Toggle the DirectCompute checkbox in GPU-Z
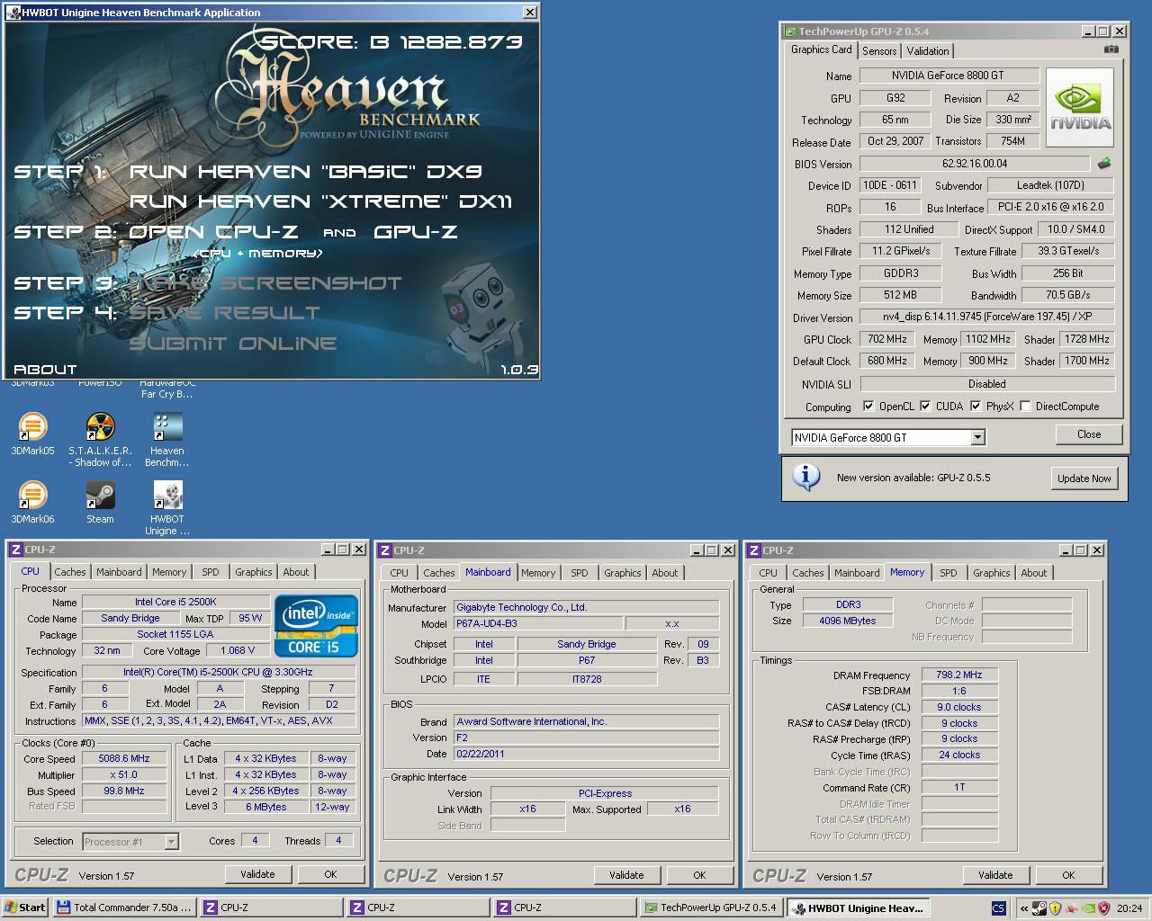This screenshot has width=1152, height=921. (1025, 406)
